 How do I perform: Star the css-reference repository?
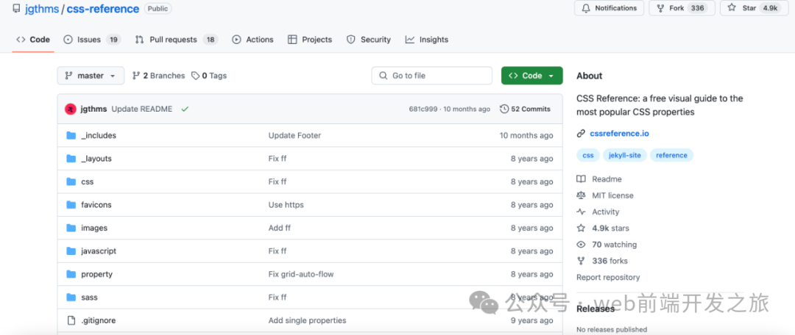[x=742, y=8]
